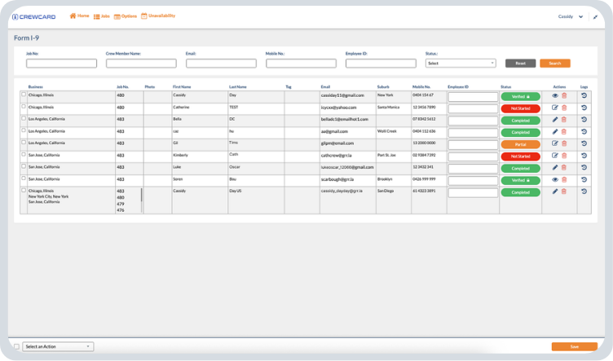Open the Unavailability menu item
Screen dimensions: 613x361
(x=158, y=16)
